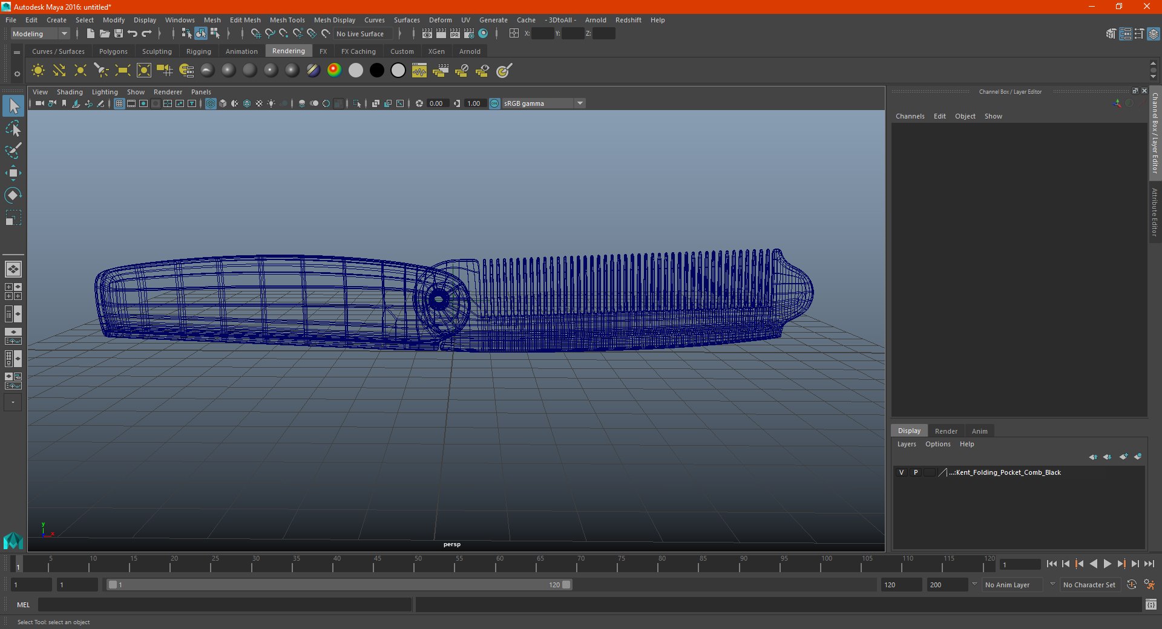The width and height of the screenshot is (1162, 629).
Task: Activate the Select tool arrow
Action: point(13,106)
